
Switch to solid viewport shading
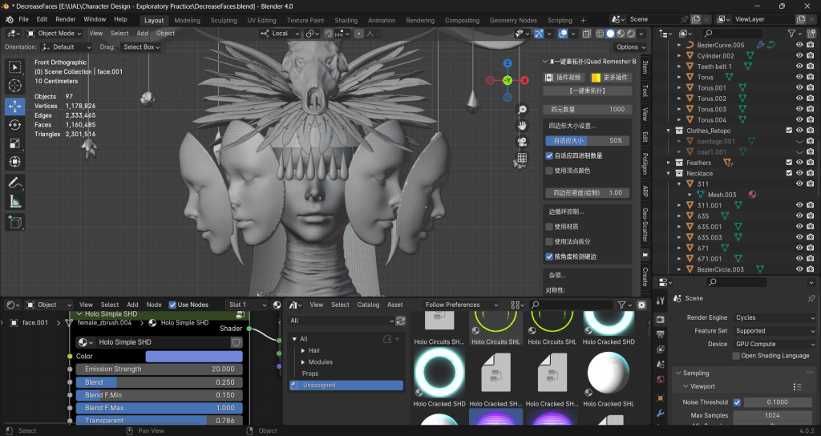tap(610, 34)
